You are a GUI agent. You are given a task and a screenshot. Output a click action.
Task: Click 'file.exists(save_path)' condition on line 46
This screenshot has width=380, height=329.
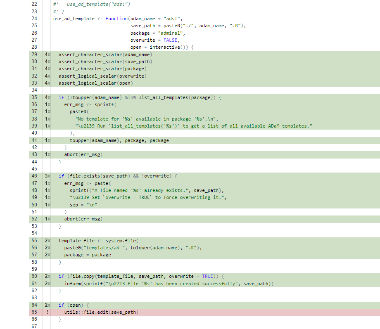(x=100, y=176)
